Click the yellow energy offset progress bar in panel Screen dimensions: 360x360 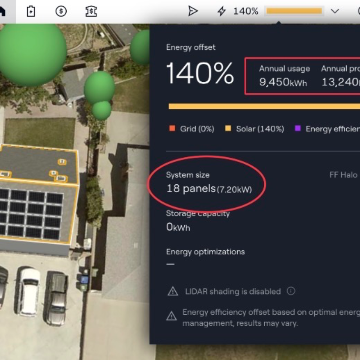(x=264, y=106)
